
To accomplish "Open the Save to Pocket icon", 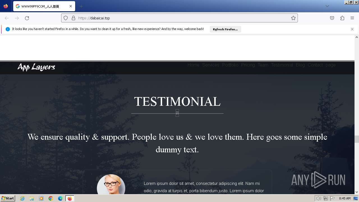I will pos(332,18).
